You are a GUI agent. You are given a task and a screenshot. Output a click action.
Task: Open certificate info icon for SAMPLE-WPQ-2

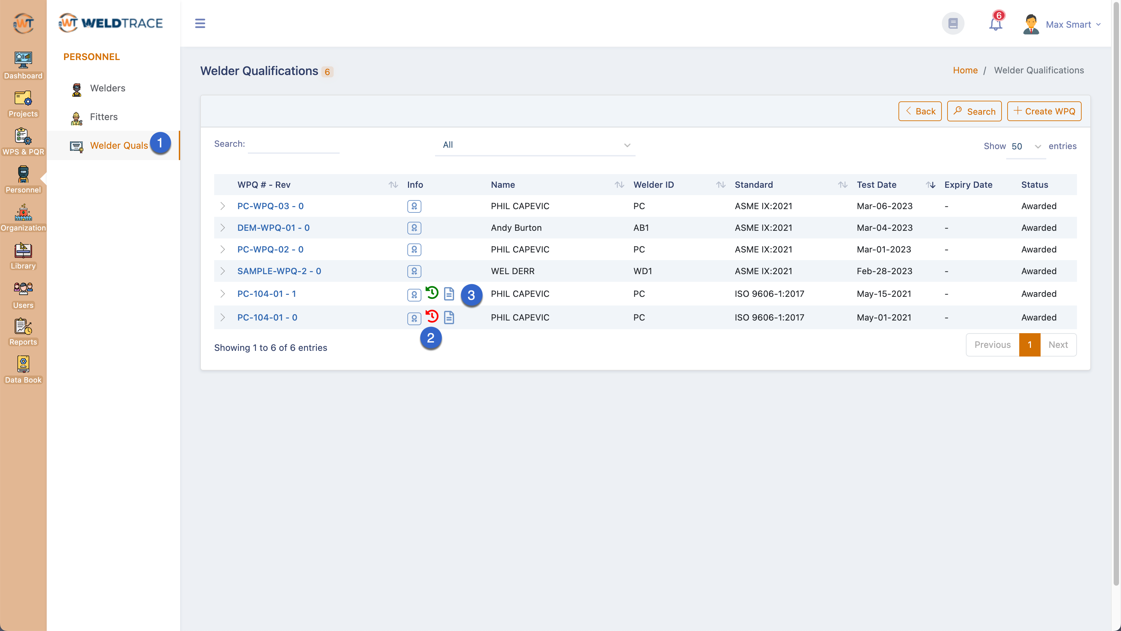pos(414,271)
